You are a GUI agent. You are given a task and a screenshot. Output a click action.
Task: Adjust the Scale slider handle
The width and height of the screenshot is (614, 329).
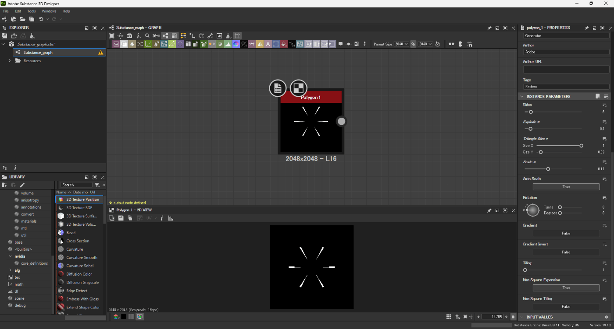tap(548, 169)
